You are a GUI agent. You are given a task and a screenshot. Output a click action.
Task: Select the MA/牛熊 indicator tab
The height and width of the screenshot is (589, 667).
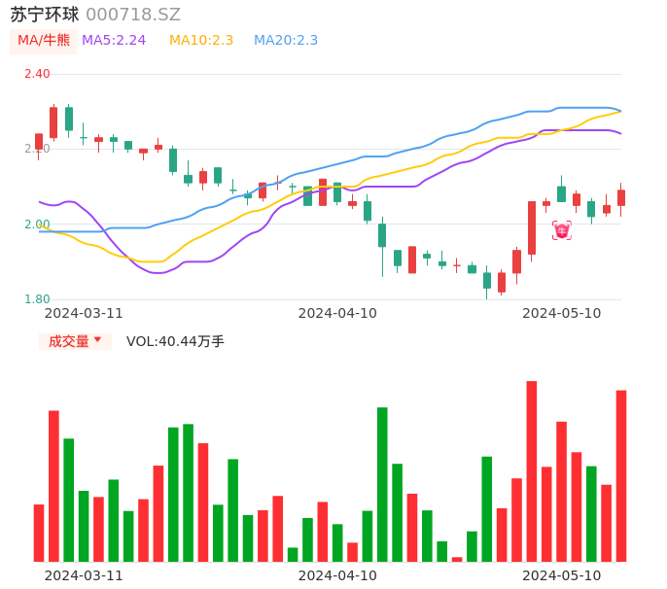point(43,41)
